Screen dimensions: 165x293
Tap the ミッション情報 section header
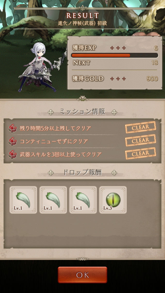(x=82, y=112)
